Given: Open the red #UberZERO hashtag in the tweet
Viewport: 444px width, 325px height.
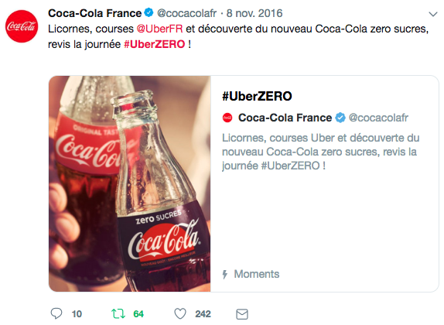Looking at the screenshot, I should 155,44.
